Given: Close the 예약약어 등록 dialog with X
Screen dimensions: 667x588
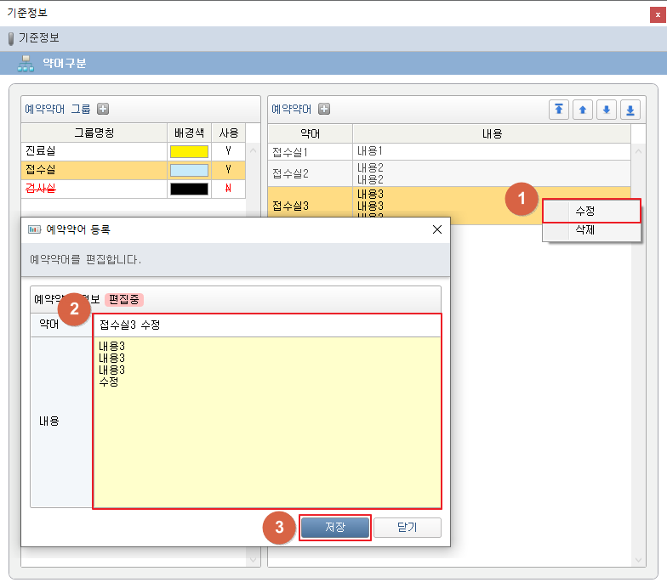Looking at the screenshot, I should click(x=437, y=229).
